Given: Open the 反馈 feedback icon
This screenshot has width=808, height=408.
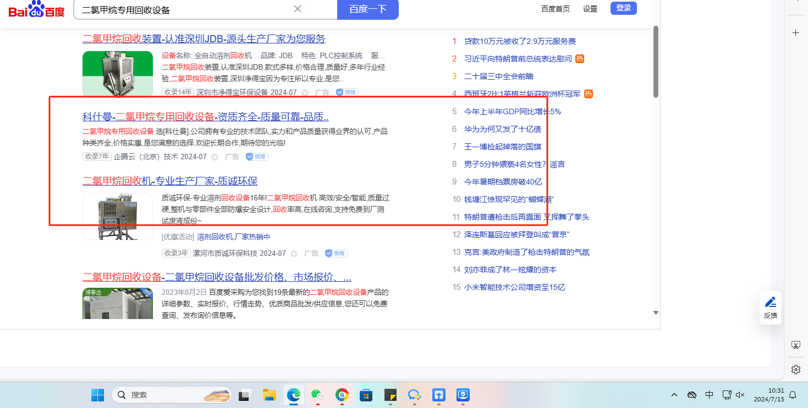Looking at the screenshot, I should point(770,307).
